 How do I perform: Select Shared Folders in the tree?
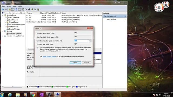14,22
